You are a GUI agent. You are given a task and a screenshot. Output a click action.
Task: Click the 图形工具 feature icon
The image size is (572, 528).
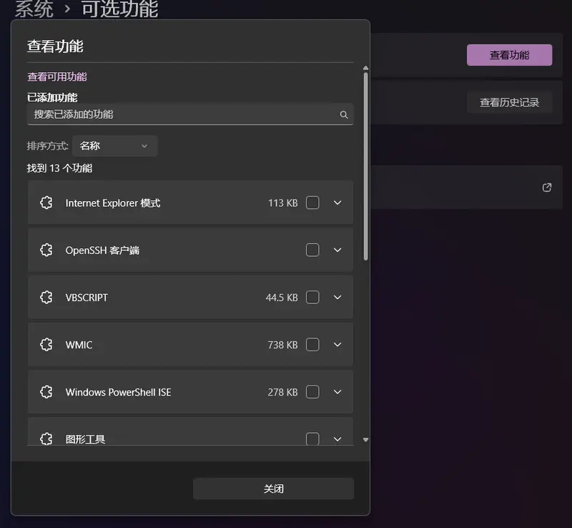click(46, 439)
